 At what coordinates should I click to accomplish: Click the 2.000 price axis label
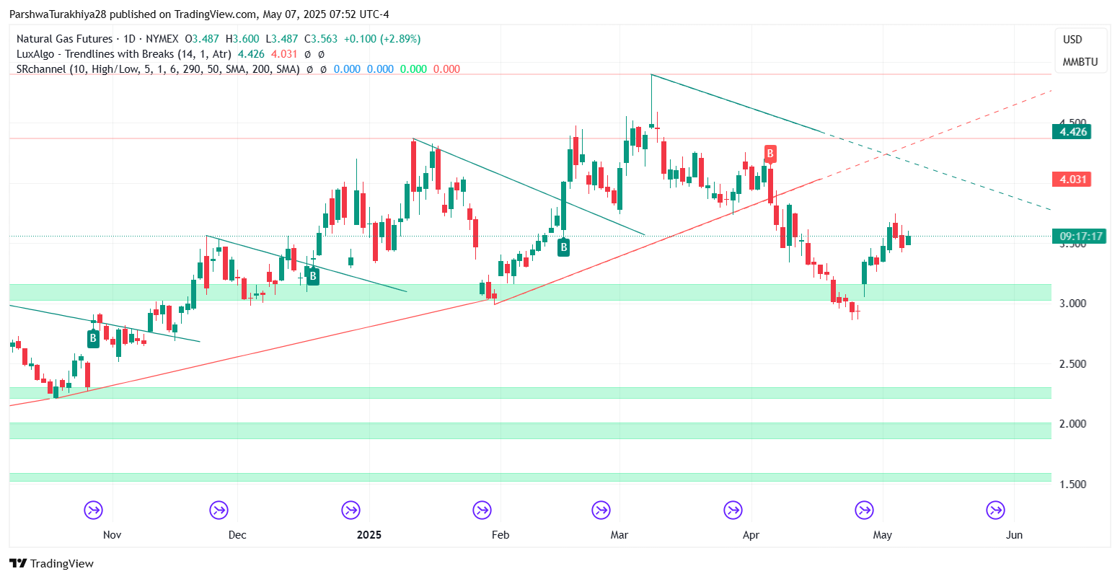[1073, 424]
